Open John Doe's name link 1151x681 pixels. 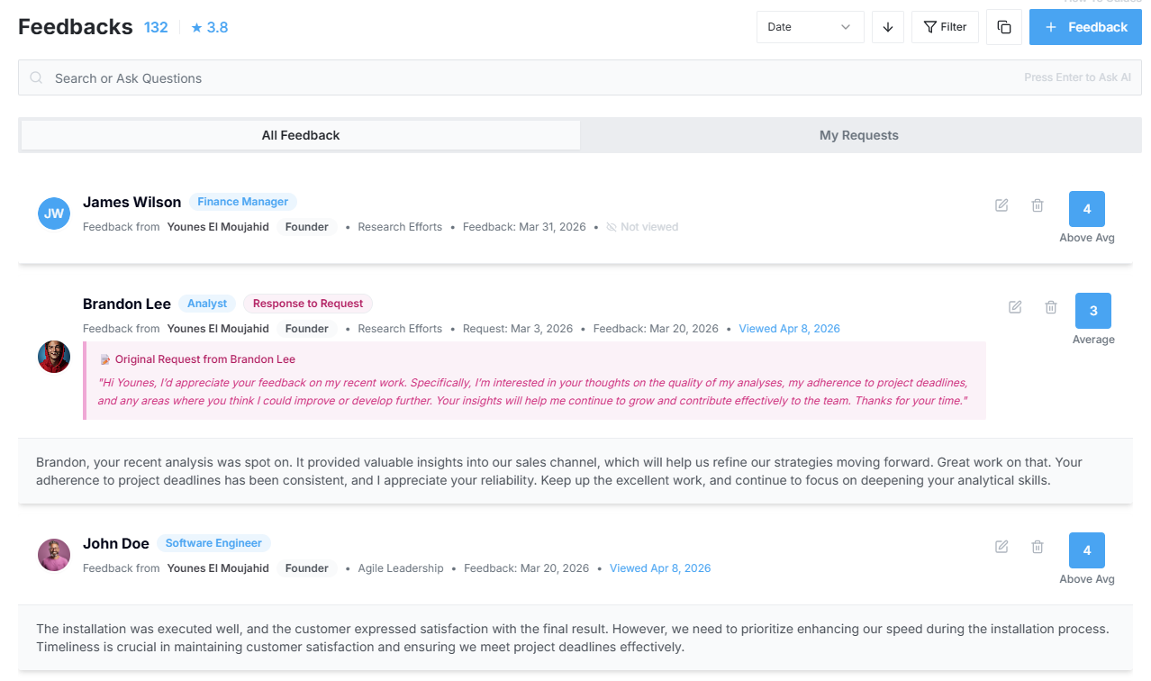(x=116, y=543)
